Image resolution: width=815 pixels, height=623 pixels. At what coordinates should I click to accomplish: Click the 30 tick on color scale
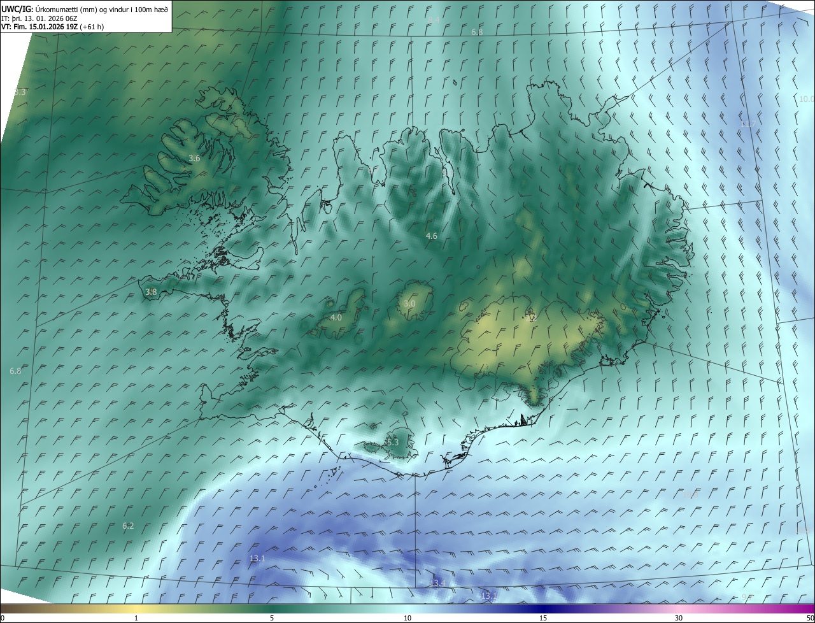pyautogui.click(x=679, y=618)
